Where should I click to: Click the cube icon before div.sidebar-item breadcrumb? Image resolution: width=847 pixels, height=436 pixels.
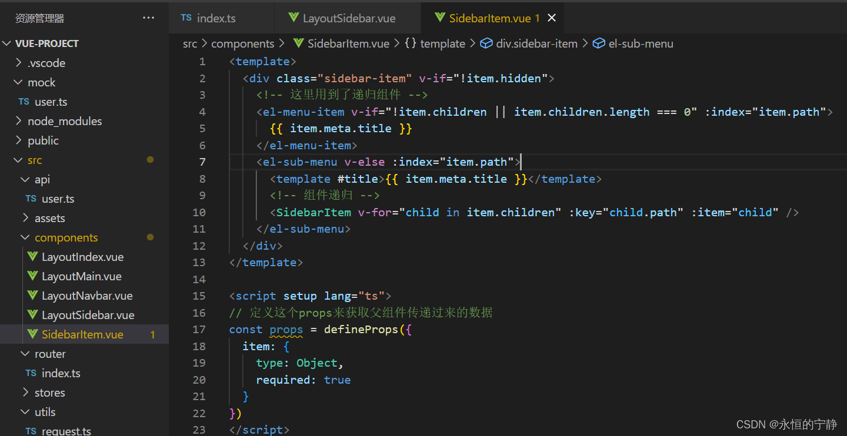click(x=486, y=43)
